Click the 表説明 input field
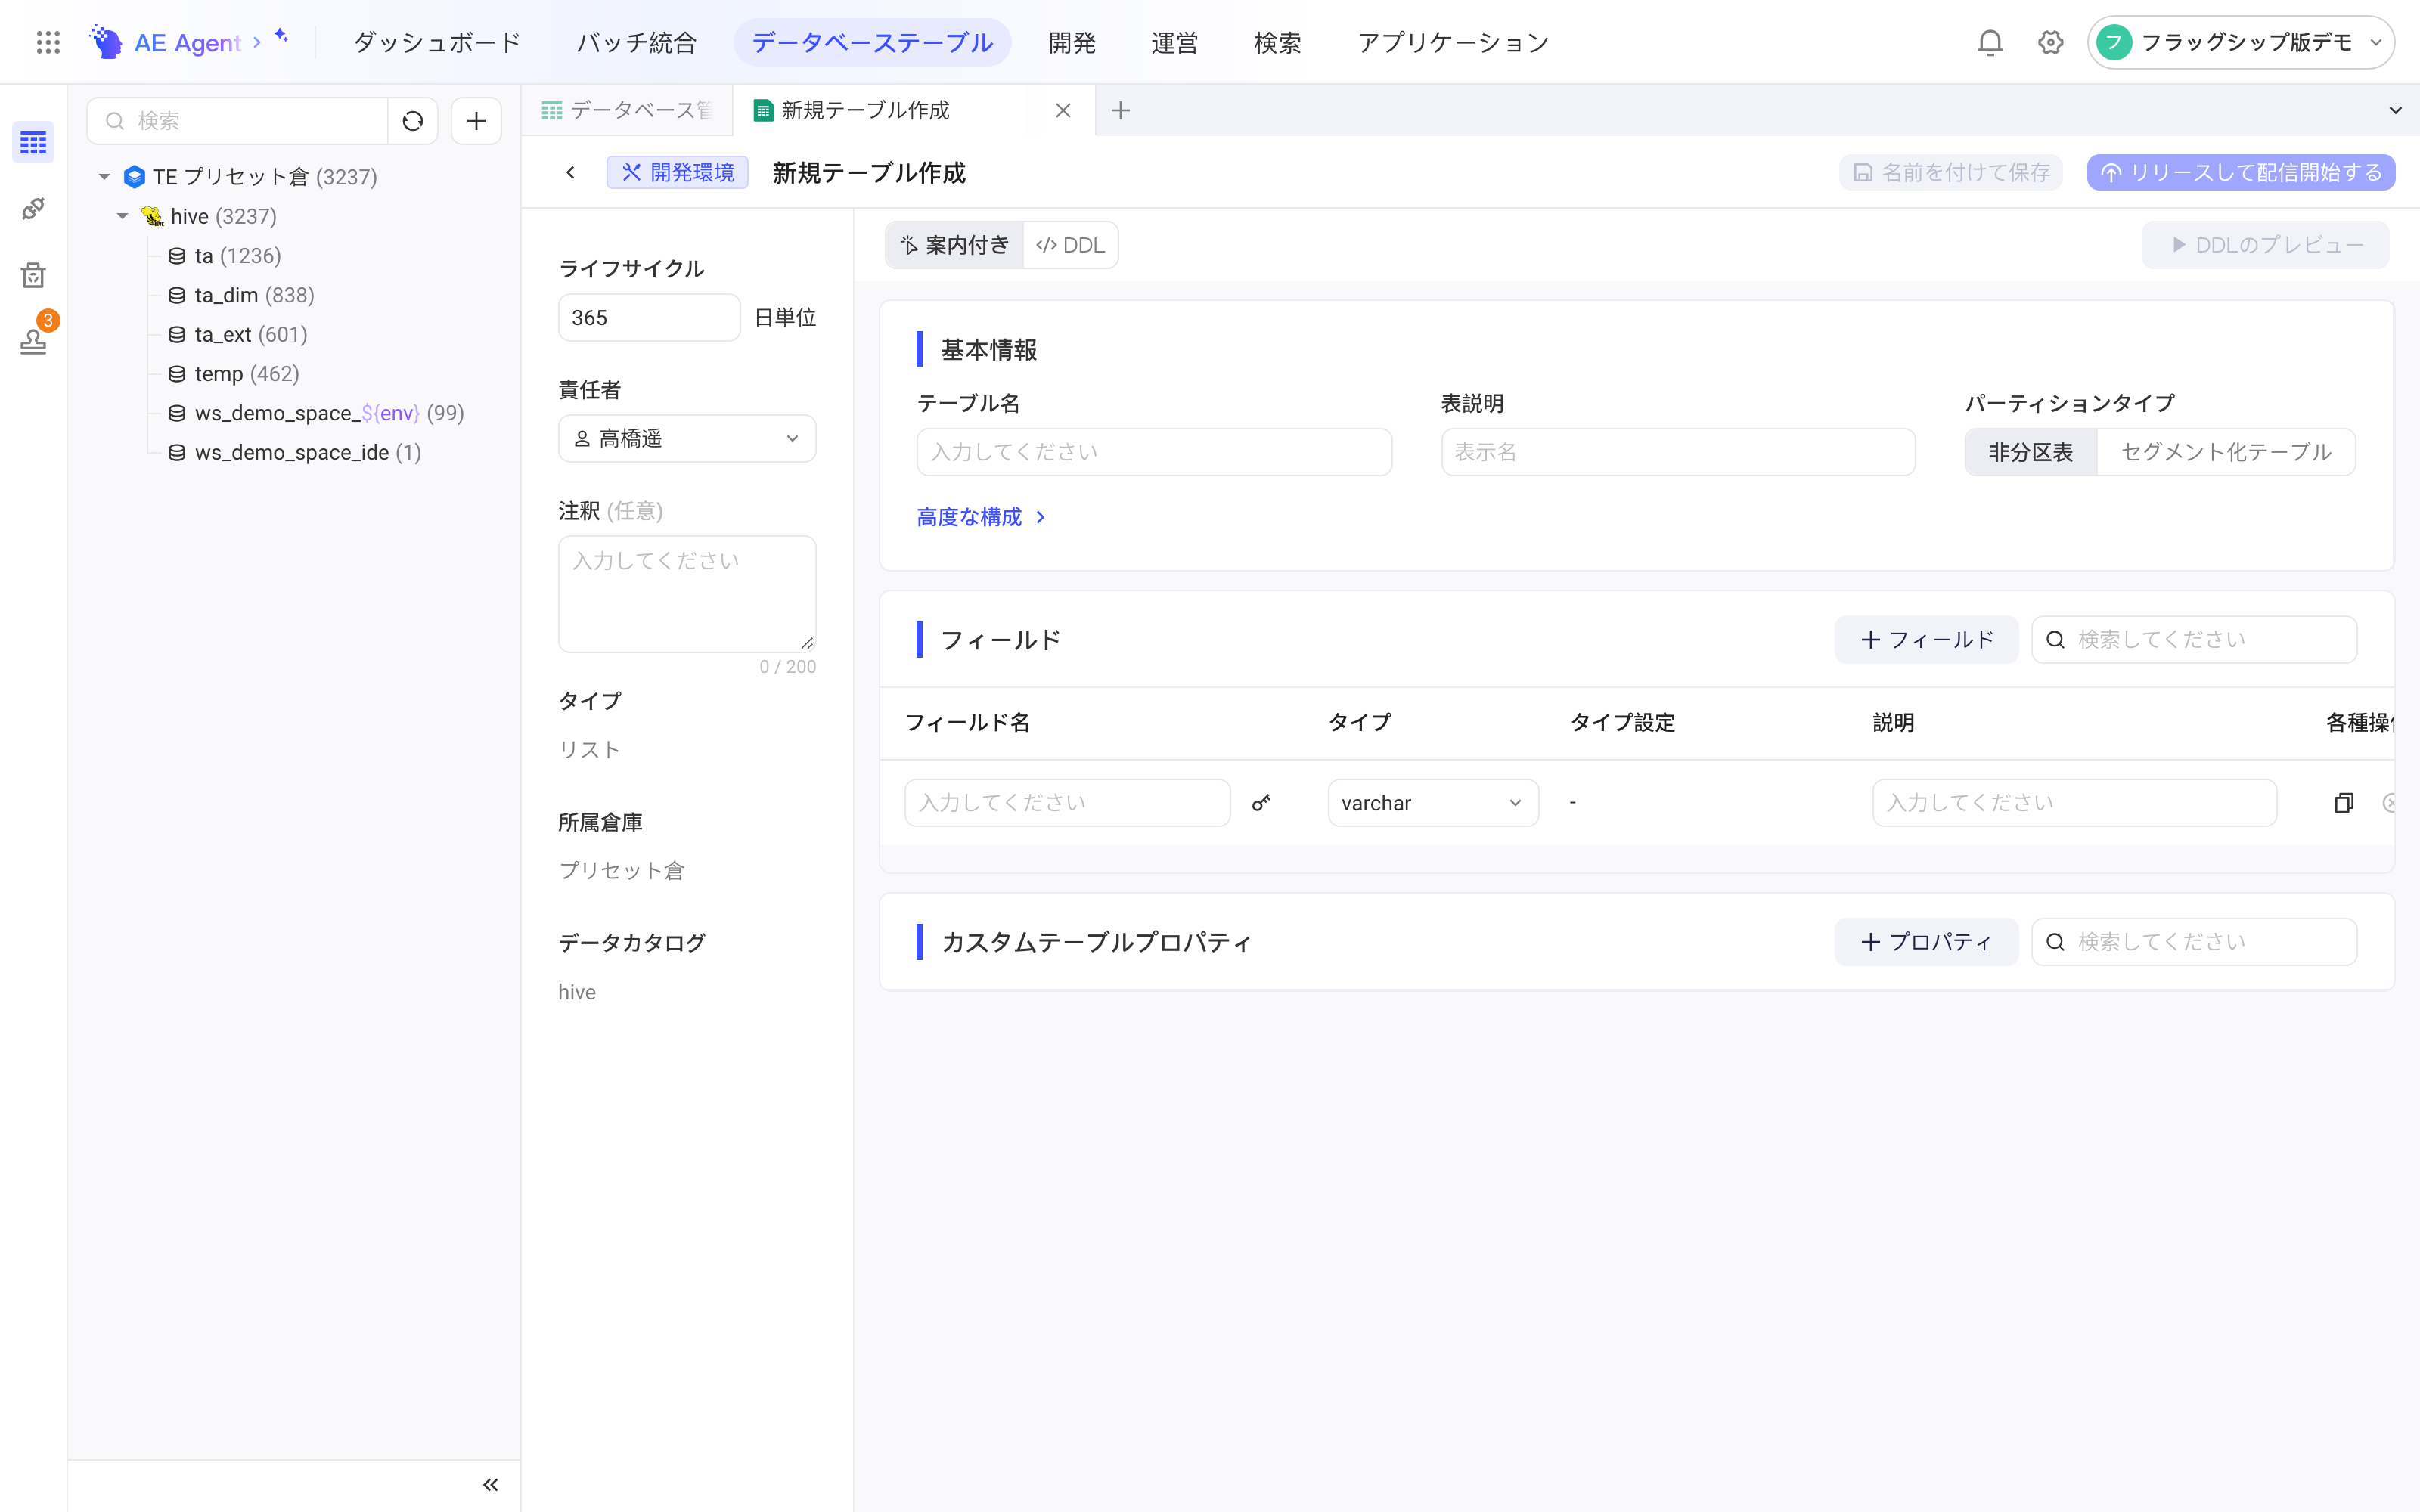 click(x=1678, y=452)
